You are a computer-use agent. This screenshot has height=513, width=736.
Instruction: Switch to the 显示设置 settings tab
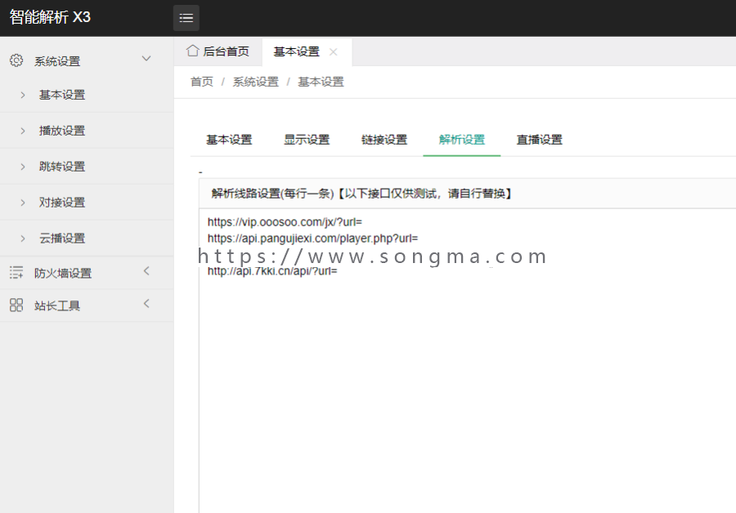click(x=307, y=140)
